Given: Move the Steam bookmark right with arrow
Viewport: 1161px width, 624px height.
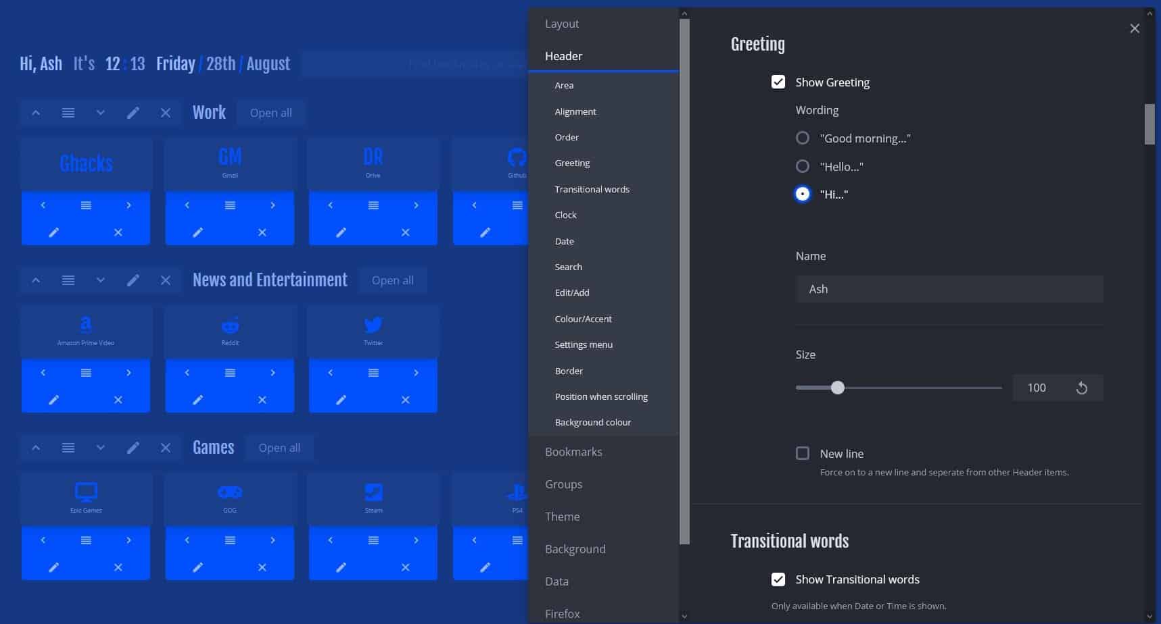Looking at the screenshot, I should [416, 540].
